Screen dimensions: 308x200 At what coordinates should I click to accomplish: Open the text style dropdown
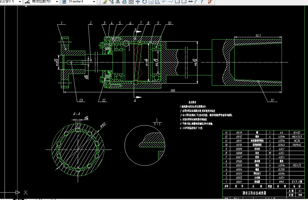click(20, 2)
